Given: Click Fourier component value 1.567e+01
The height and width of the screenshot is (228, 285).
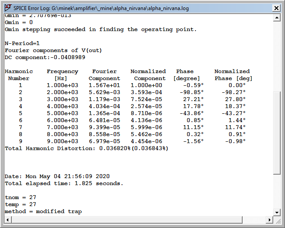Looking at the screenshot, I should (104, 85).
